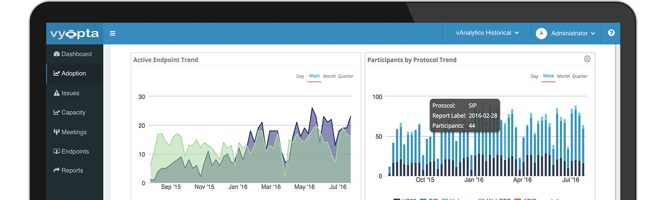Click tooltip line 'Report Label: 2016-02-28'
666x200 pixels.
coord(465,116)
